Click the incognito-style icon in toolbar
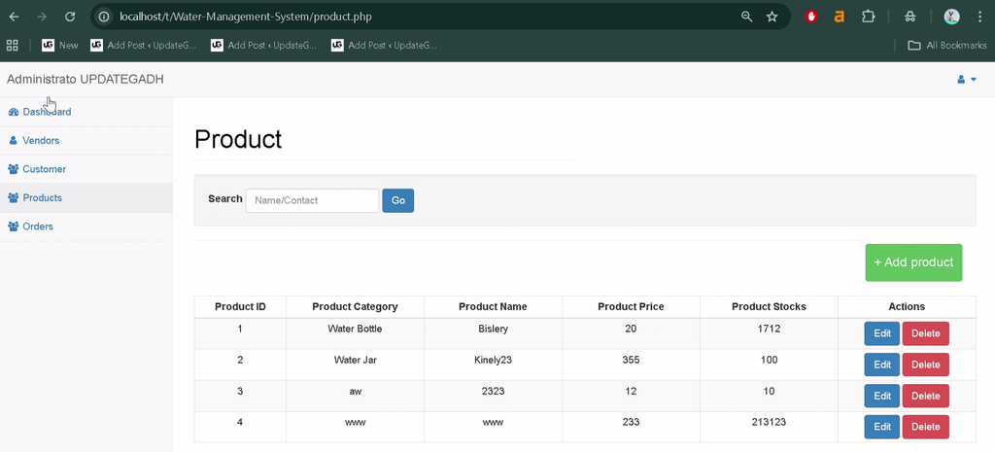Viewport: 995px width, 452px height. click(909, 17)
